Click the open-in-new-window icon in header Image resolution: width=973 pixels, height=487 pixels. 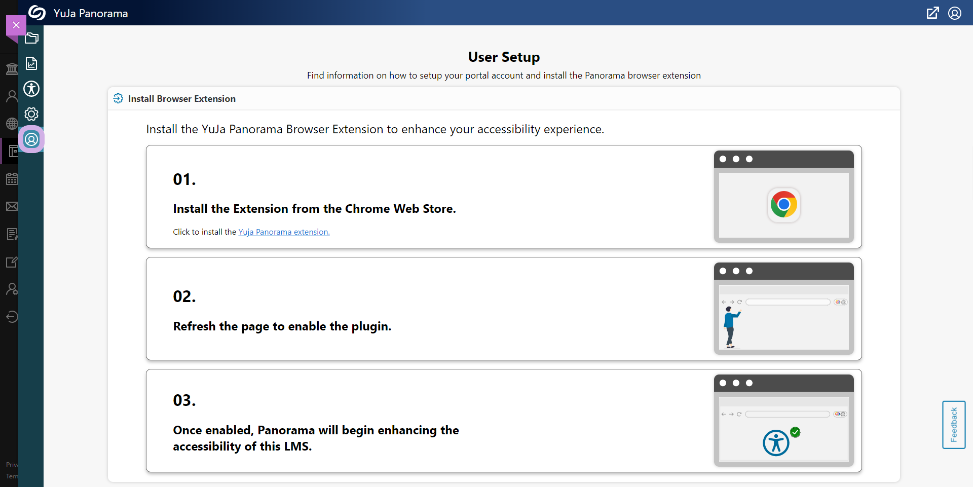tap(932, 13)
